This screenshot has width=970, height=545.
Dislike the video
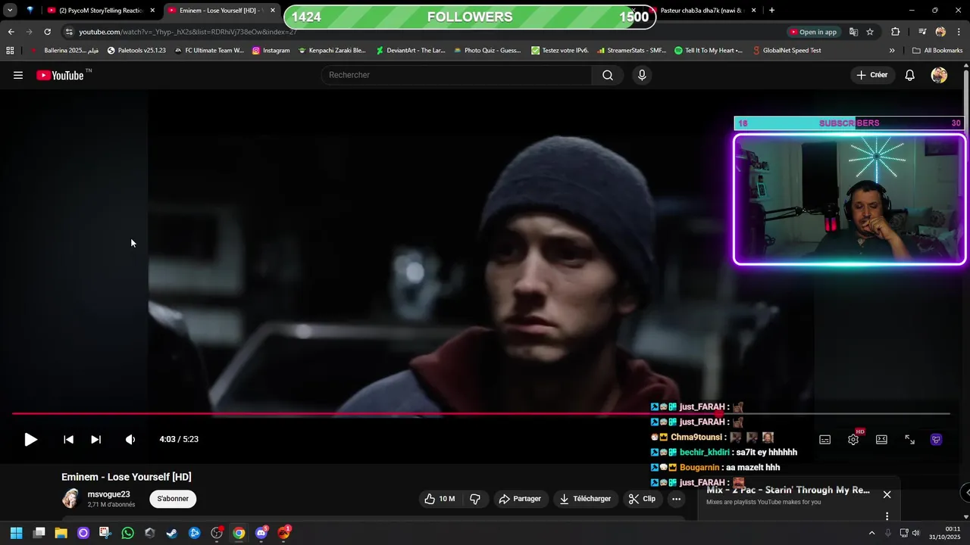click(x=475, y=499)
